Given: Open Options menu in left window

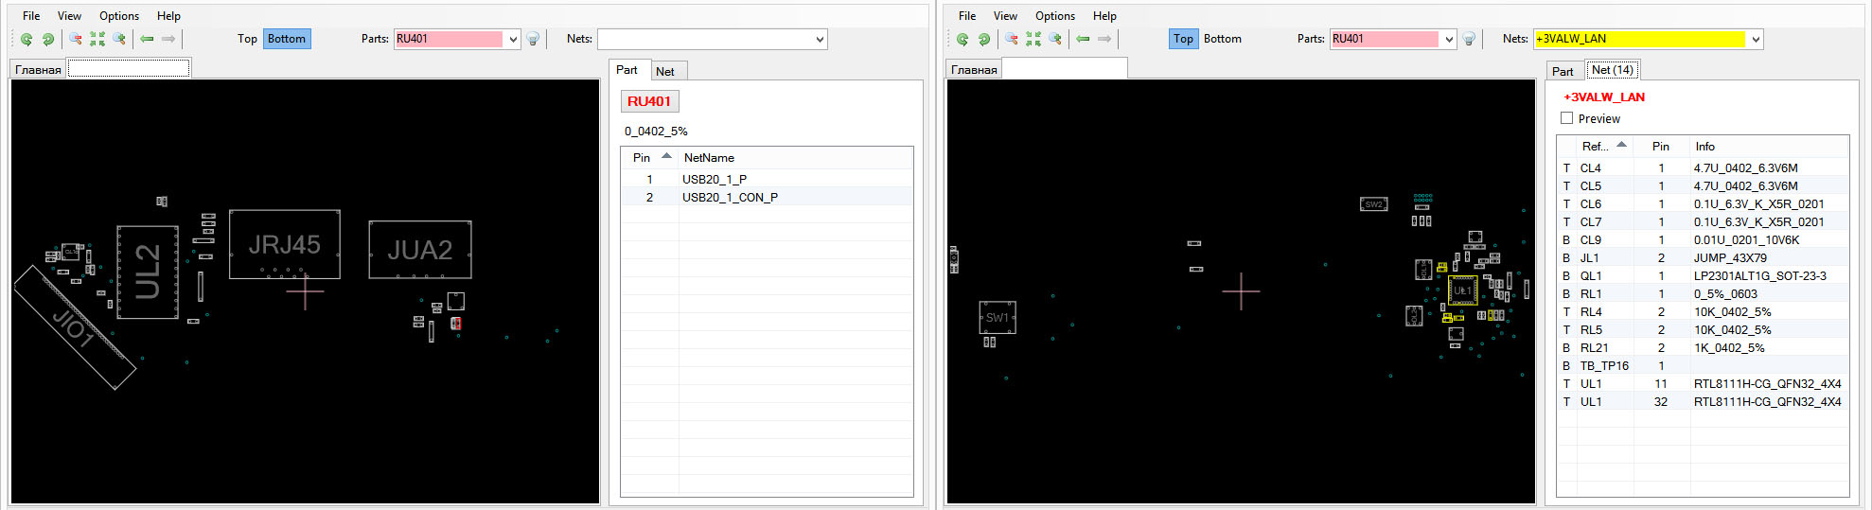Looking at the screenshot, I should 119,16.
